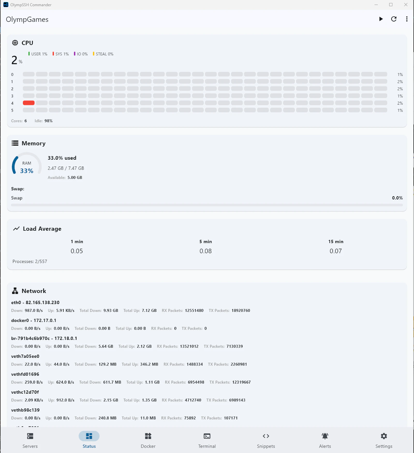Click the veth7a05ee0 interface name
The image size is (414, 453).
coord(25,356)
